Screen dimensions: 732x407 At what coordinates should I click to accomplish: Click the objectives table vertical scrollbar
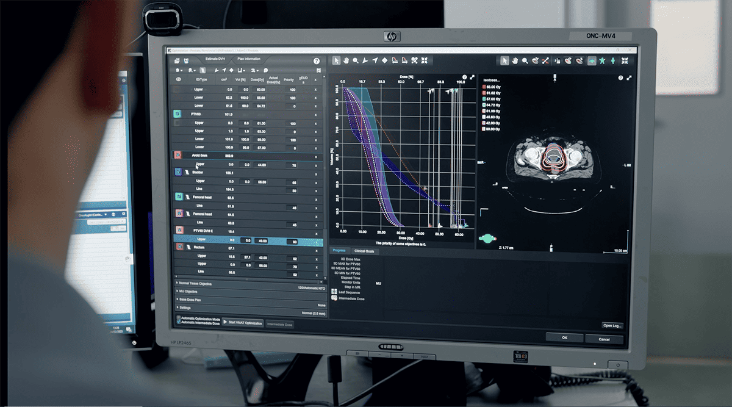325,177
